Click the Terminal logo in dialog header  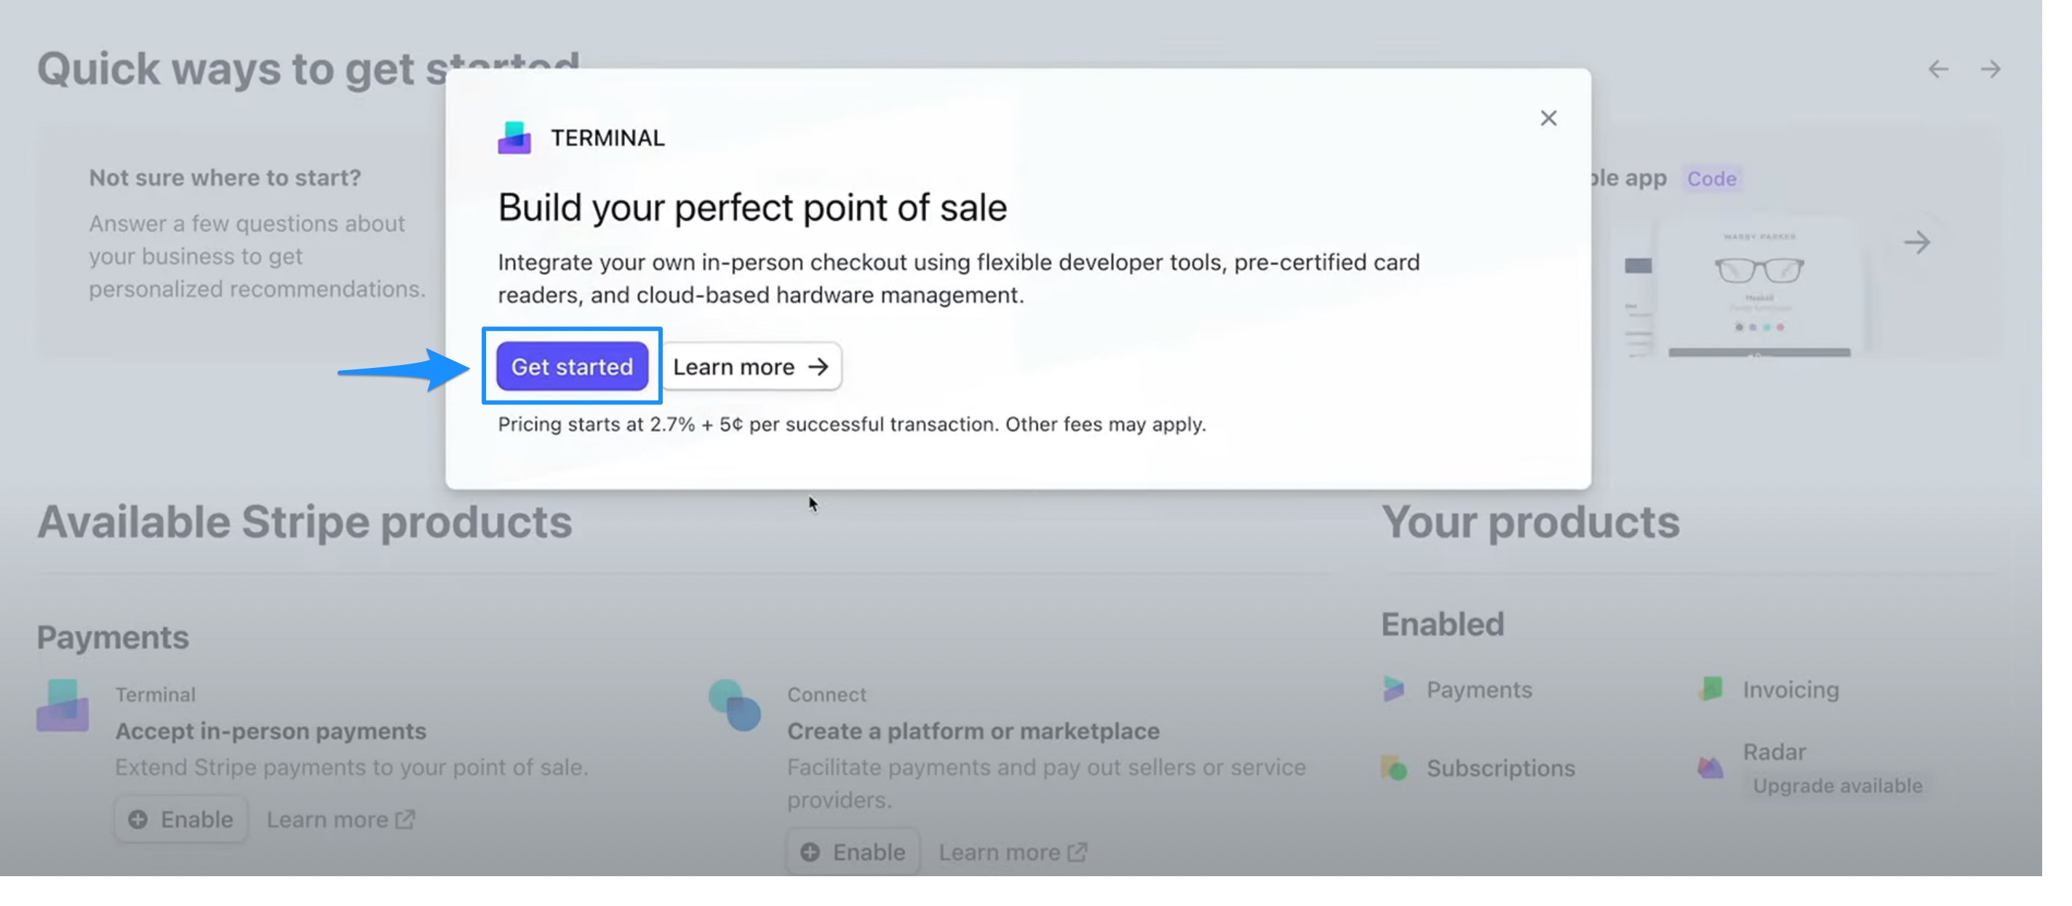[x=515, y=137]
